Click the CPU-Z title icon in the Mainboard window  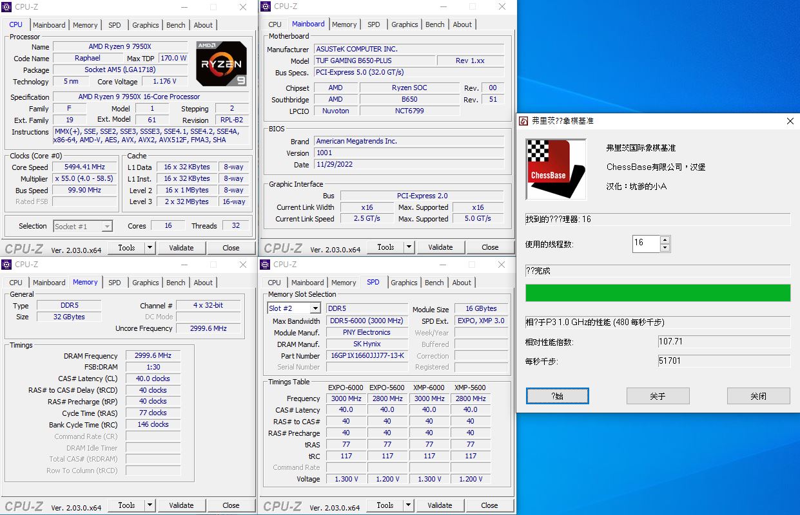click(266, 7)
